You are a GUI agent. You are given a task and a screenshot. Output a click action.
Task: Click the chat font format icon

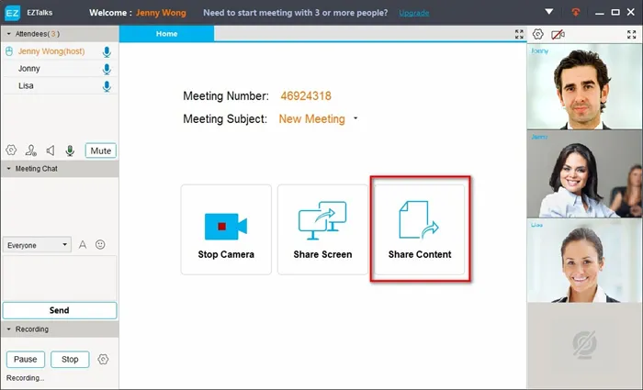[x=83, y=245]
